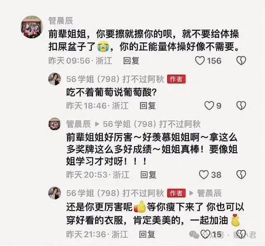The image size is (265, 246).
Task: Open 56学姐 avatar on the last reply
Action: (x=55, y=193)
